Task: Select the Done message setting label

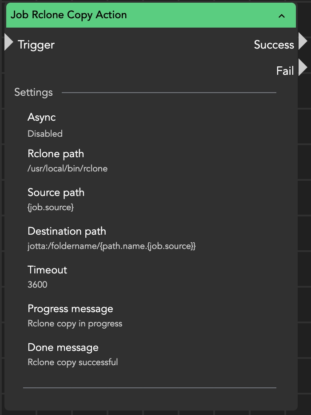Action: coord(63,347)
